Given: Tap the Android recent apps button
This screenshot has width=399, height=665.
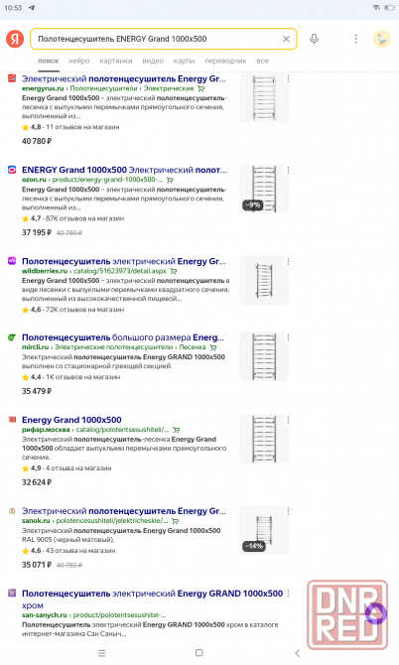Looking at the screenshot, I should tap(102, 653).
